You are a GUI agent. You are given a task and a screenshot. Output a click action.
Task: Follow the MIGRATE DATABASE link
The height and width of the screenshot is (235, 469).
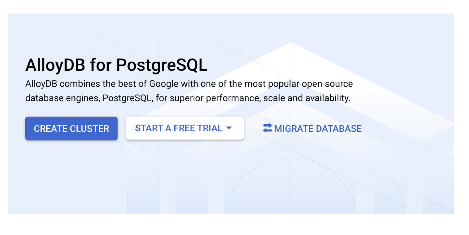coord(318,129)
